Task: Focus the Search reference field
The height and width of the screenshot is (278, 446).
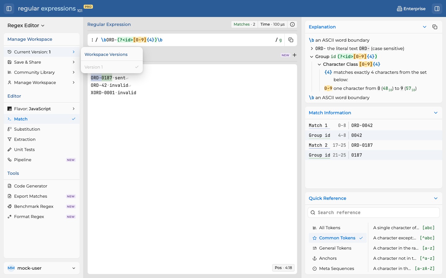Action: click(374, 213)
